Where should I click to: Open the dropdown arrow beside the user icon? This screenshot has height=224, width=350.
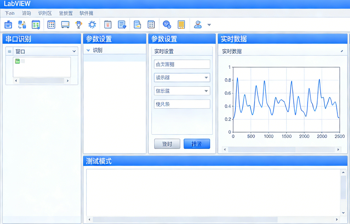[x=209, y=25]
